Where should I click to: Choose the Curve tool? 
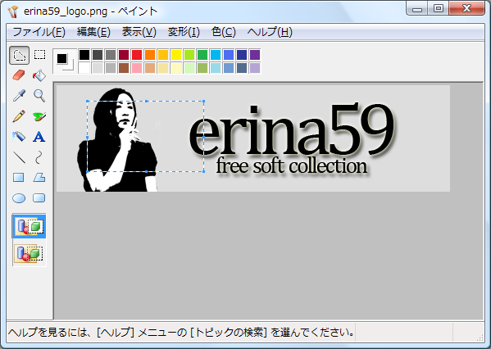39,157
